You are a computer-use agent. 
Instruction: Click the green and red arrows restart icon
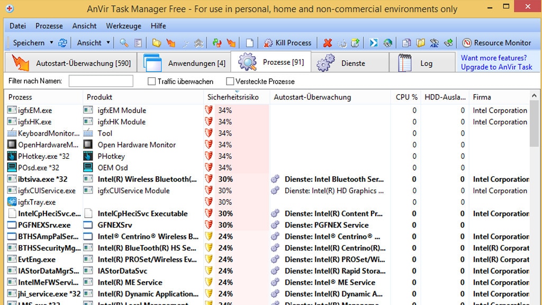pos(217,43)
